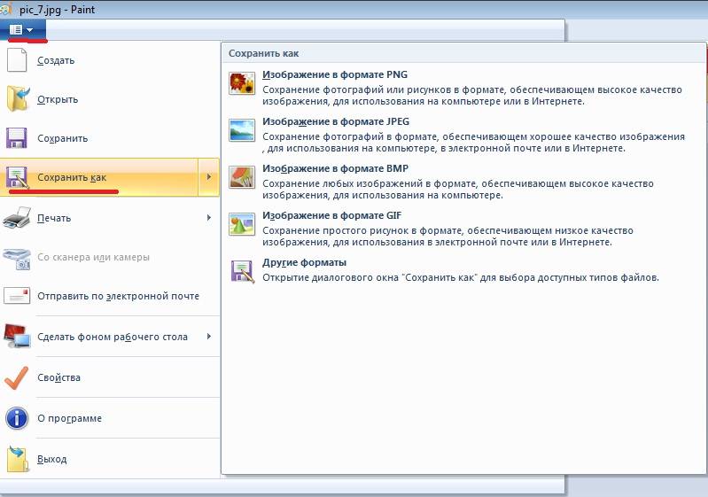Click the JPEG description mentioning 'хорошее качество'
This screenshot has width=708, height=497.
click(x=474, y=143)
